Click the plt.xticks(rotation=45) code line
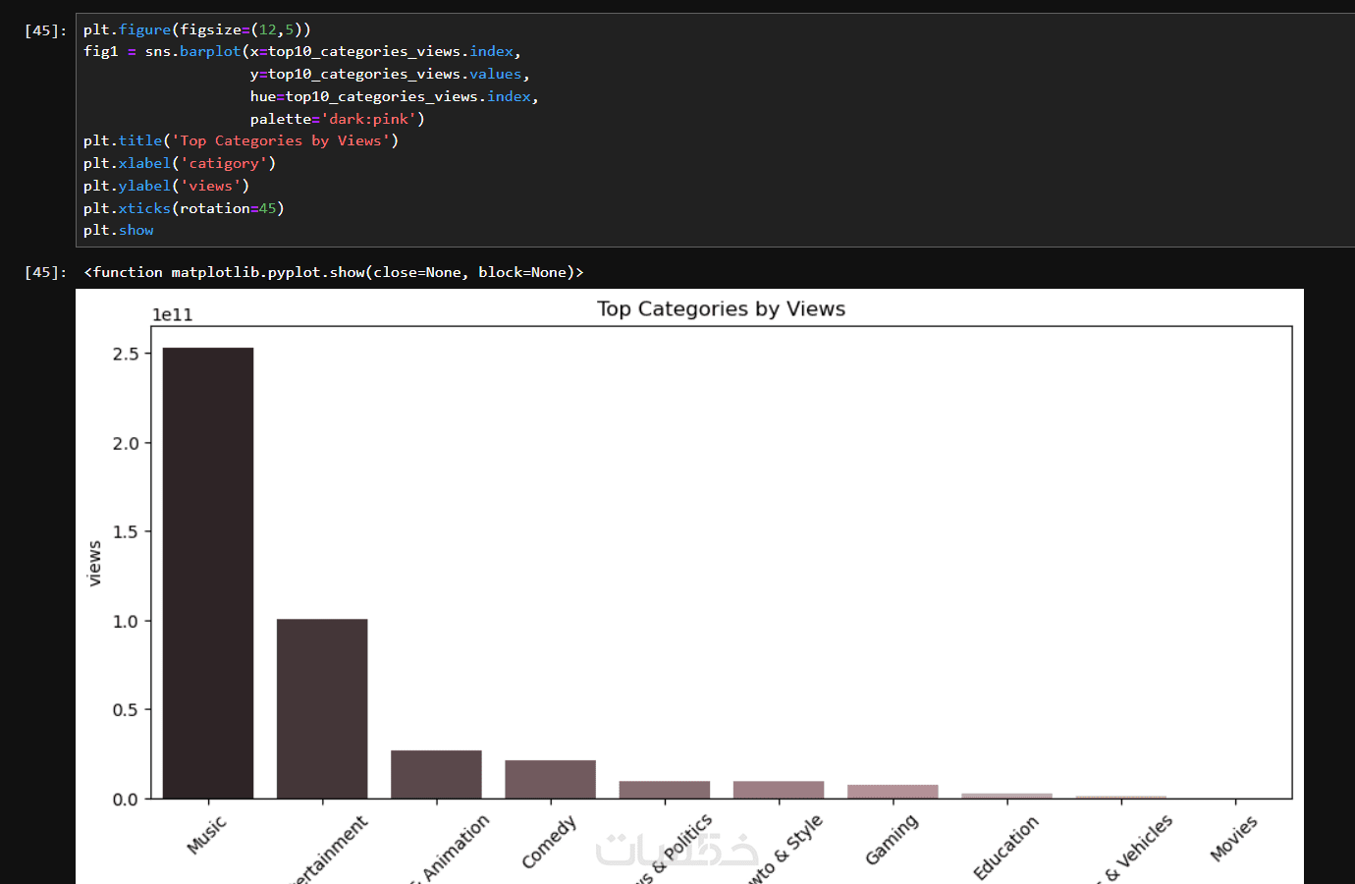Screen dimensions: 1355x884 pos(184,208)
